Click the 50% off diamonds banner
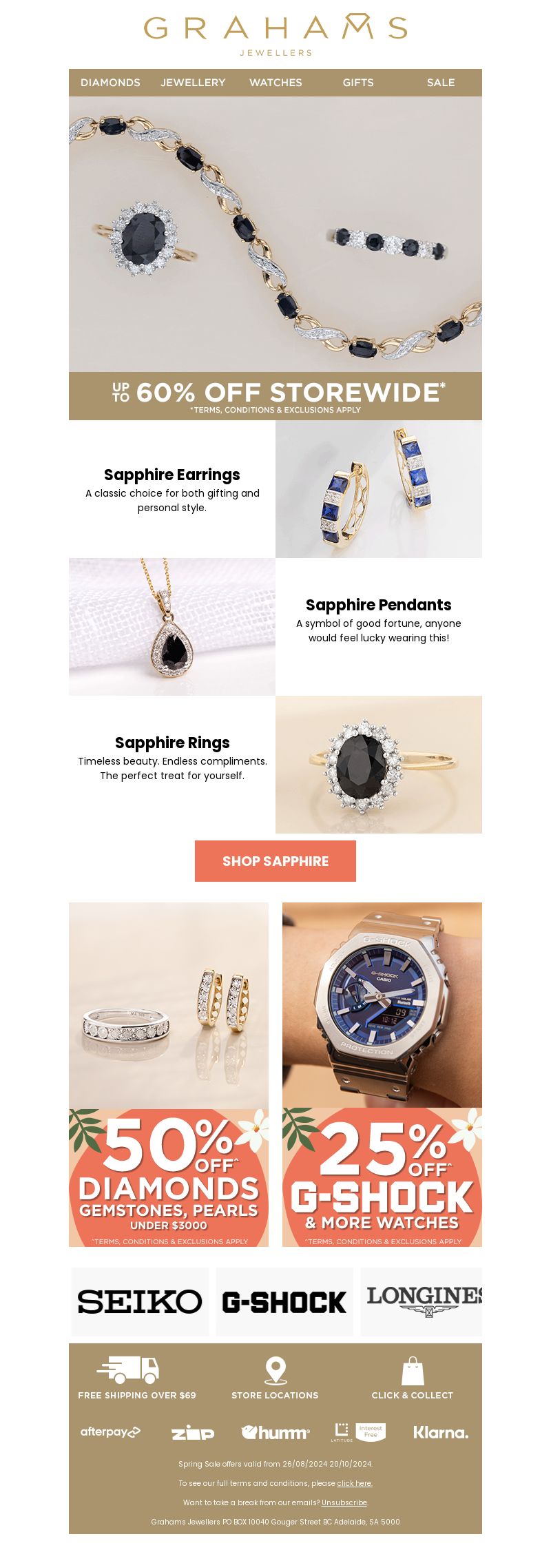The image size is (551, 1561). click(x=169, y=1177)
